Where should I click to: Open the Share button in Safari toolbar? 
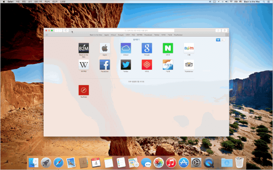[x=218, y=30]
